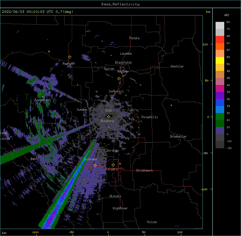The width and height of the screenshot is (241, 236).
Task: Pick the magenta 39-42 dBZ swatch
Action: (220, 88)
